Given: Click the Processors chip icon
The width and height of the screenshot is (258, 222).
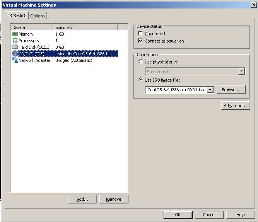Looking at the screenshot, I should coord(15,41).
